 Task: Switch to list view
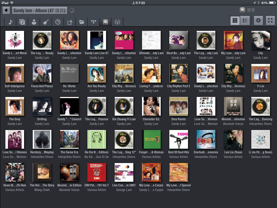click(245, 21)
